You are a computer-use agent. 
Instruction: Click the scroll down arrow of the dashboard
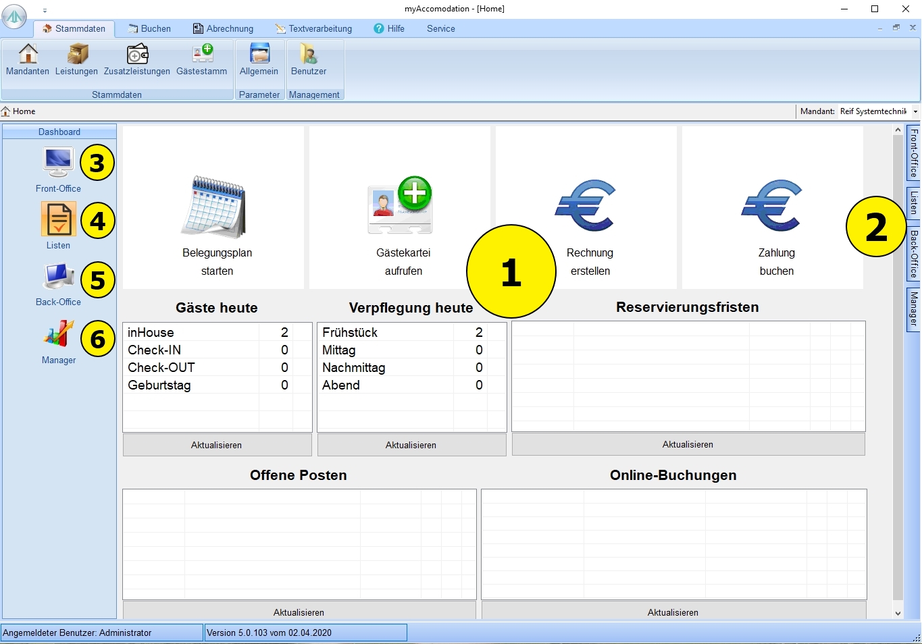[898, 613]
